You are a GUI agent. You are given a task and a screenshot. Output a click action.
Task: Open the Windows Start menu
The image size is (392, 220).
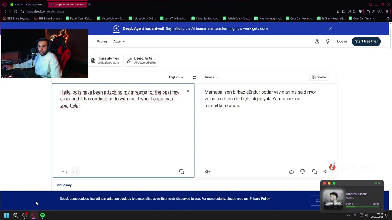tap(6, 215)
